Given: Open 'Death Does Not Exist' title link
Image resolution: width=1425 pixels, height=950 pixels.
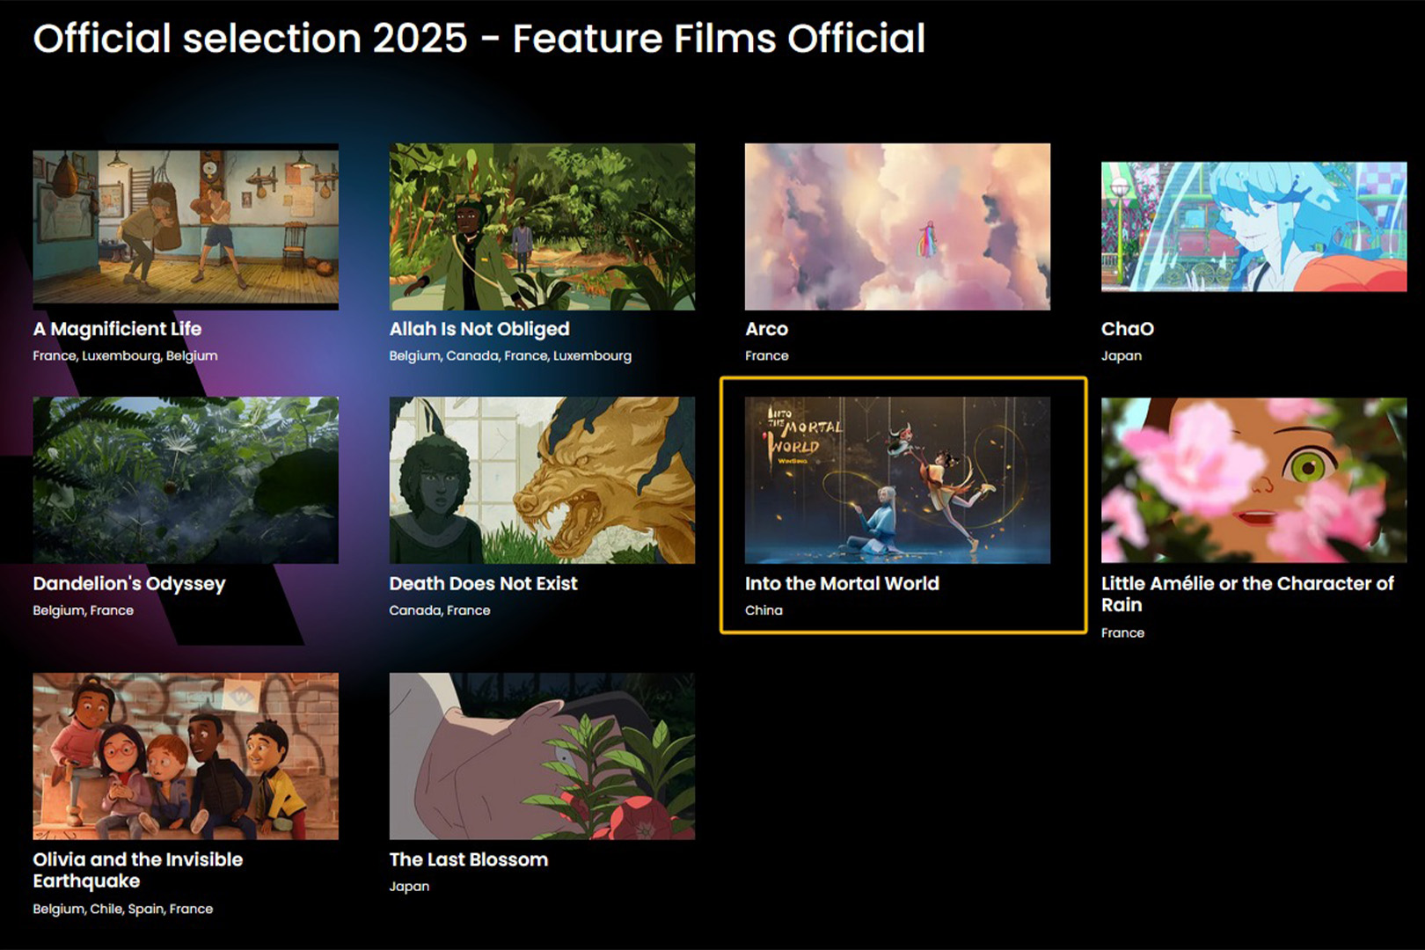Looking at the screenshot, I should point(483,584).
